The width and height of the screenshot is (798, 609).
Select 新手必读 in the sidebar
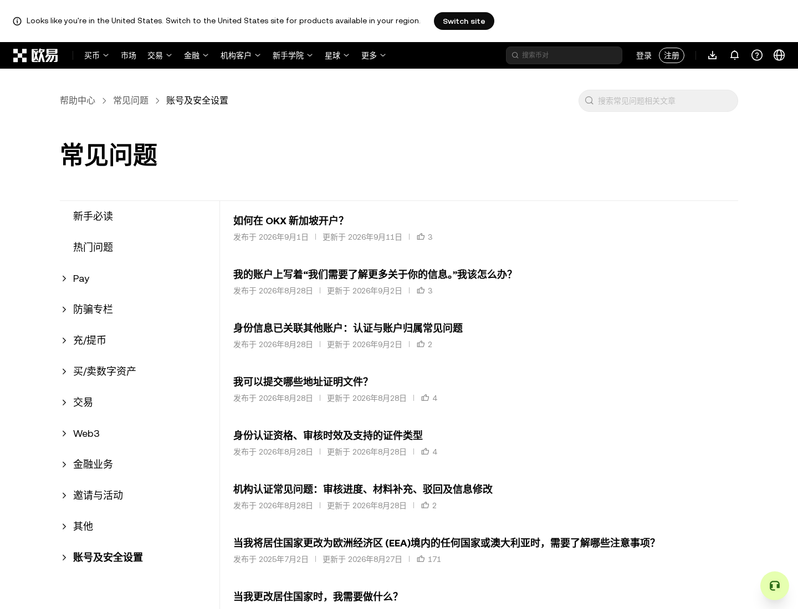click(x=93, y=216)
